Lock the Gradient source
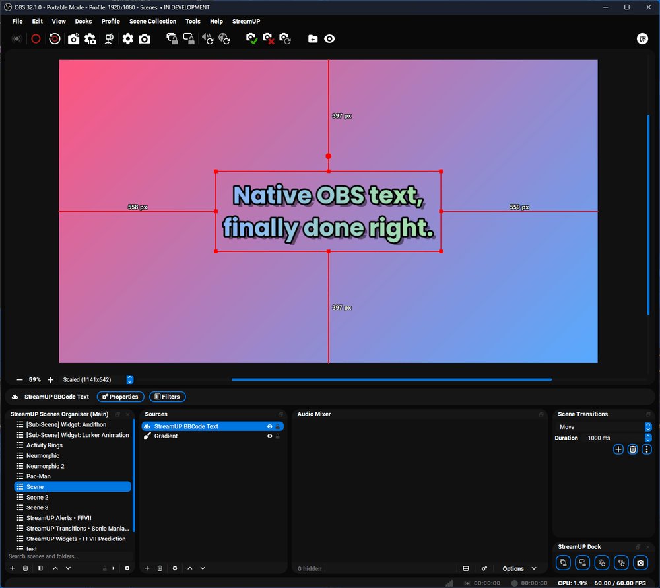The height and width of the screenshot is (588, 660). click(x=278, y=436)
